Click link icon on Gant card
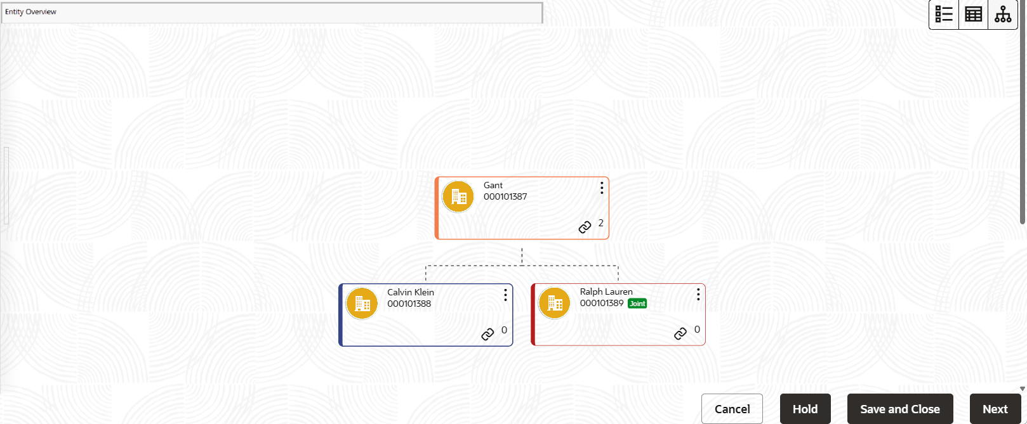The height and width of the screenshot is (424, 1027). click(x=585, y=227)
